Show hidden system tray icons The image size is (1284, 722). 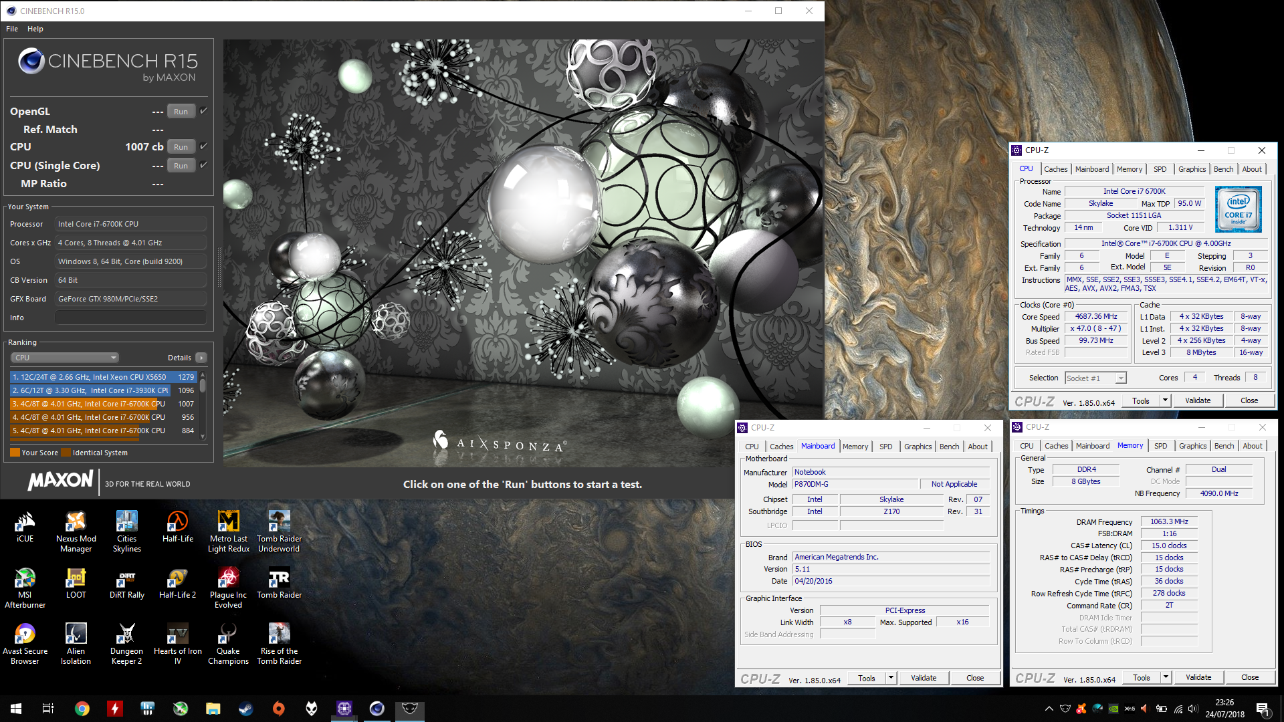click(x=1049, y=709)
